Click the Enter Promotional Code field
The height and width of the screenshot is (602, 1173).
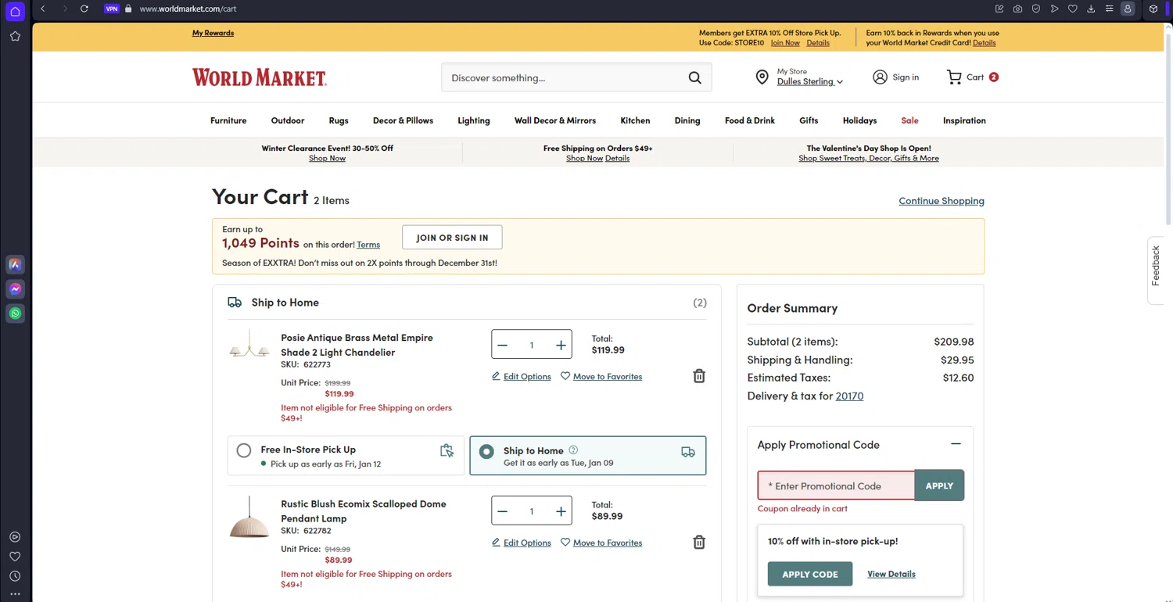click(836, 486)
